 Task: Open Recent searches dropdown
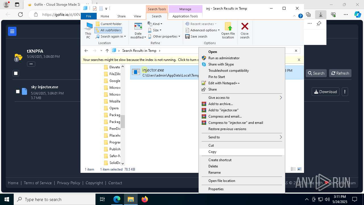tap(201, 24)
